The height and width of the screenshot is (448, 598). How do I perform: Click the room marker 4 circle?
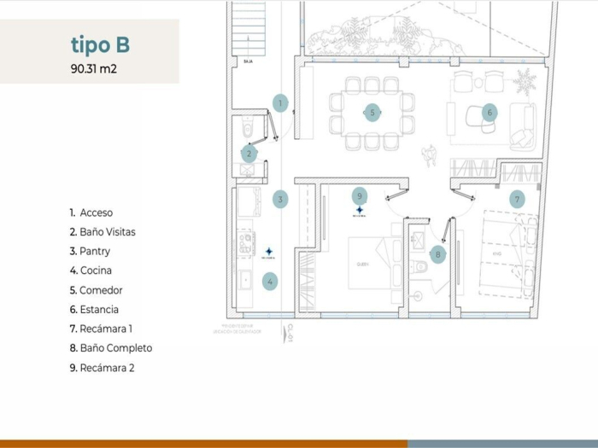(x=270, y=282)
